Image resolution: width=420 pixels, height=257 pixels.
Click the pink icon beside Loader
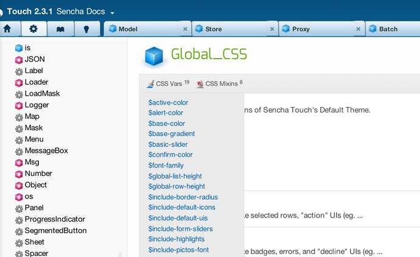pos(19,83)
